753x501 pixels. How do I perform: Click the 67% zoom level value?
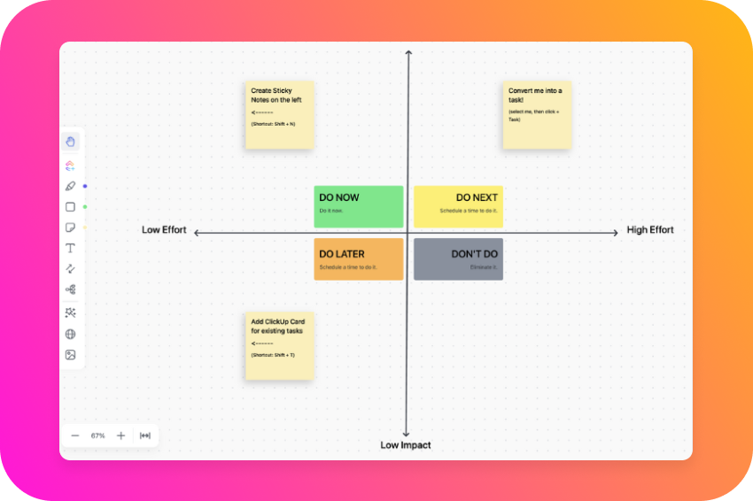tap(97, 435)
